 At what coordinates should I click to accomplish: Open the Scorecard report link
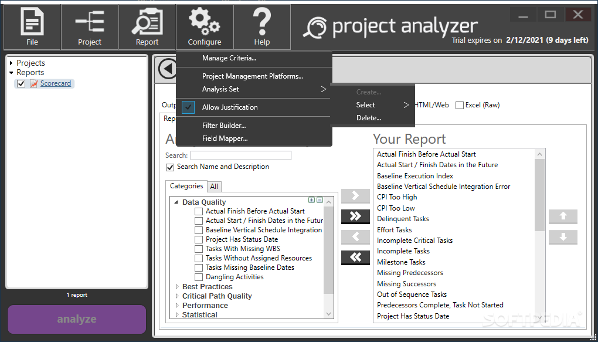click(x=56, y=83)
